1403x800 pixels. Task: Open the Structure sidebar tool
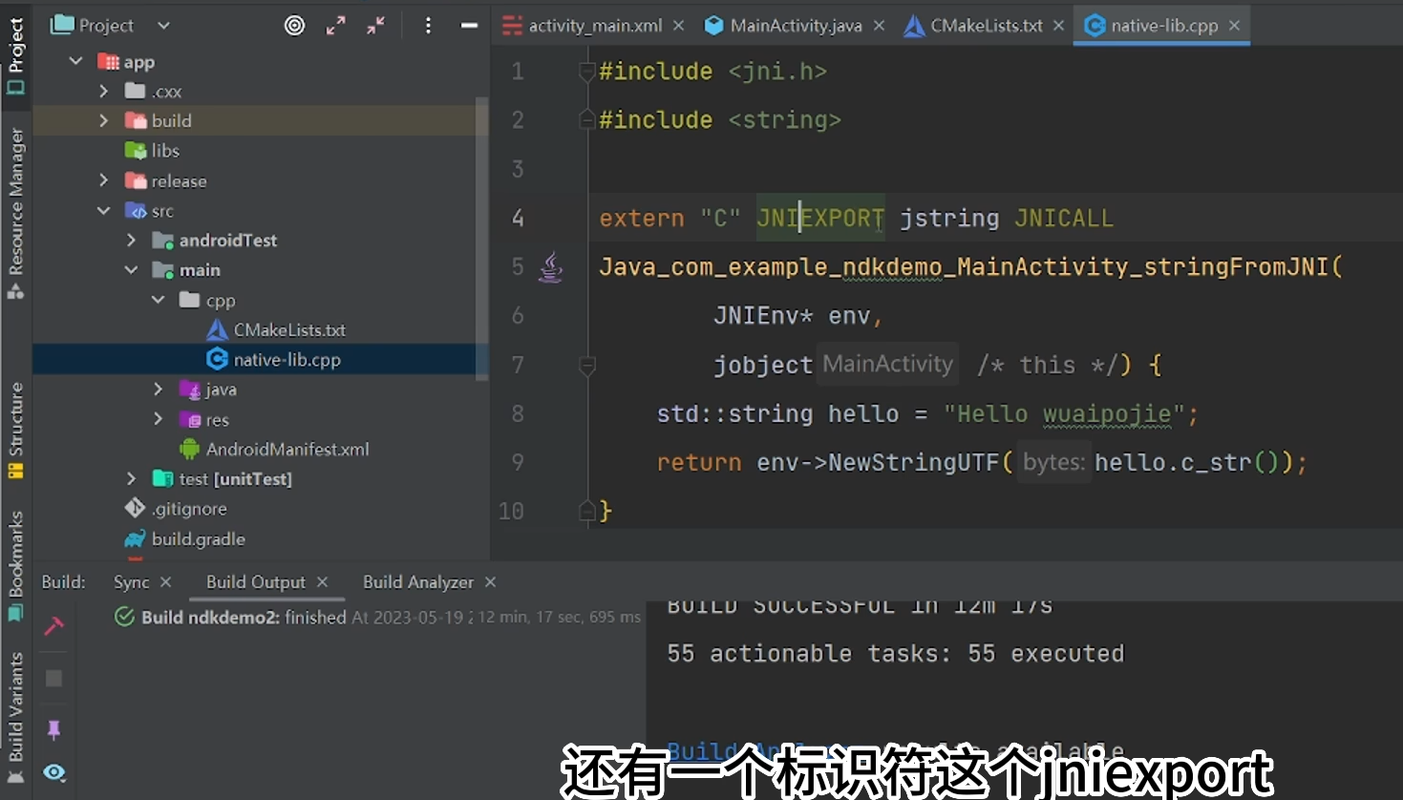[x=15, y=430]
